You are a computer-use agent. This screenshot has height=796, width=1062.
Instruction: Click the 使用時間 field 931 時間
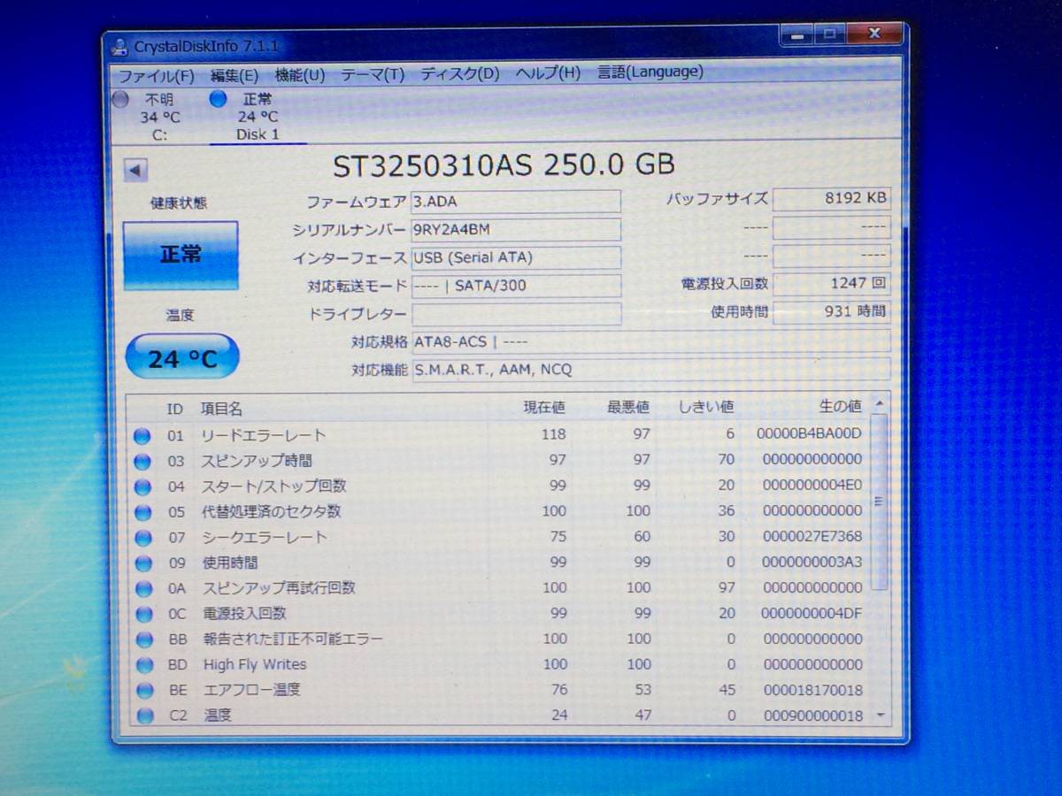click(831, 311)
